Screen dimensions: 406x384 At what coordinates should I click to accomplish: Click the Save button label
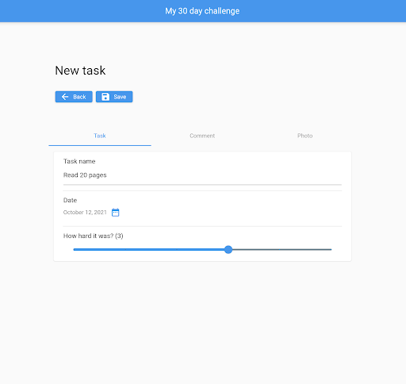(120, 97)
